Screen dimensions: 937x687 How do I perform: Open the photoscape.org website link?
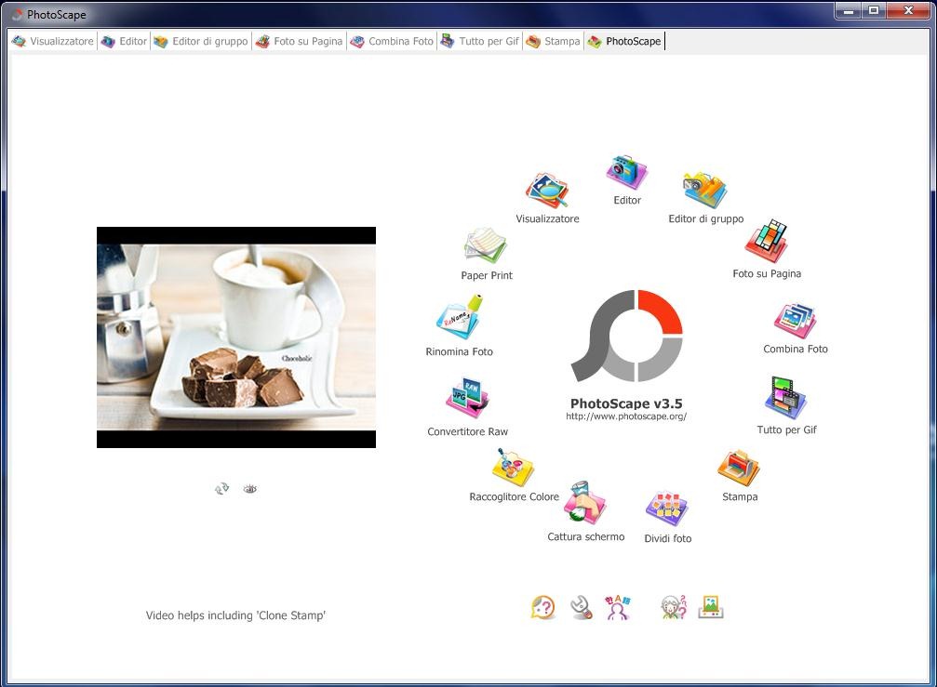point(626,416)
